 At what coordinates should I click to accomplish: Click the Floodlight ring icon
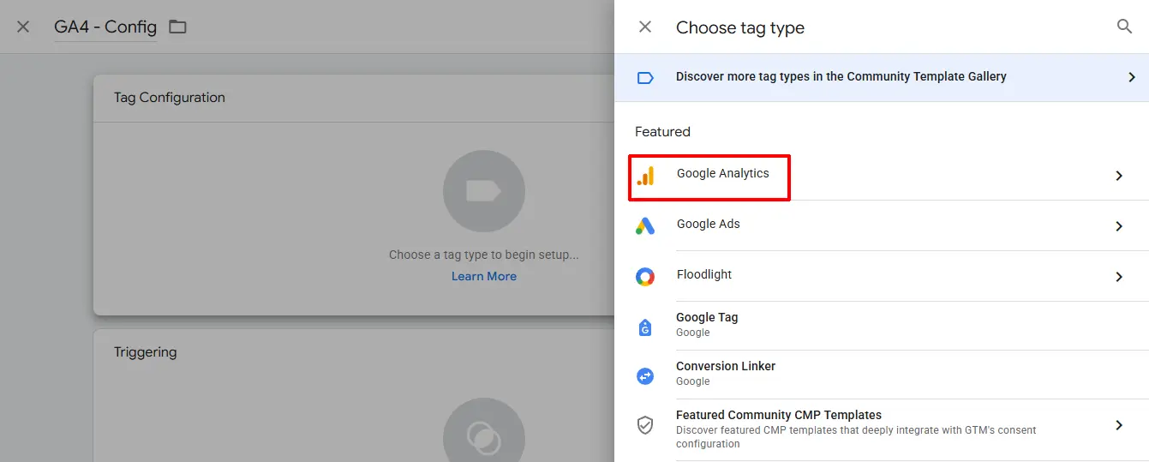pos(645,277)
